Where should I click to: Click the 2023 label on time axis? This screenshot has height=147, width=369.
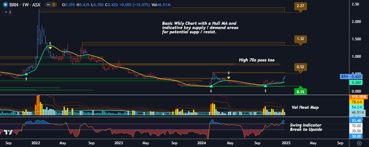118,143
